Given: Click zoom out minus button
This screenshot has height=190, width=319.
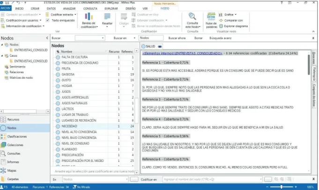Looking at the screenshot, I should (267, 187).
